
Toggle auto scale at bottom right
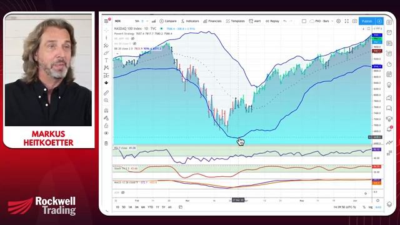378,207
